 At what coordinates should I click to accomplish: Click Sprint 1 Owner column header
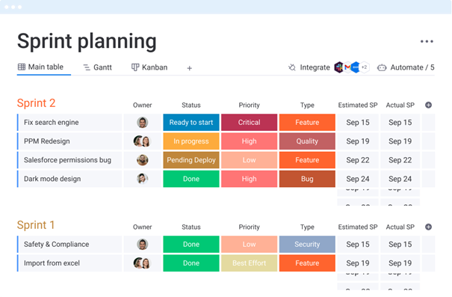[x=143, y=227]
